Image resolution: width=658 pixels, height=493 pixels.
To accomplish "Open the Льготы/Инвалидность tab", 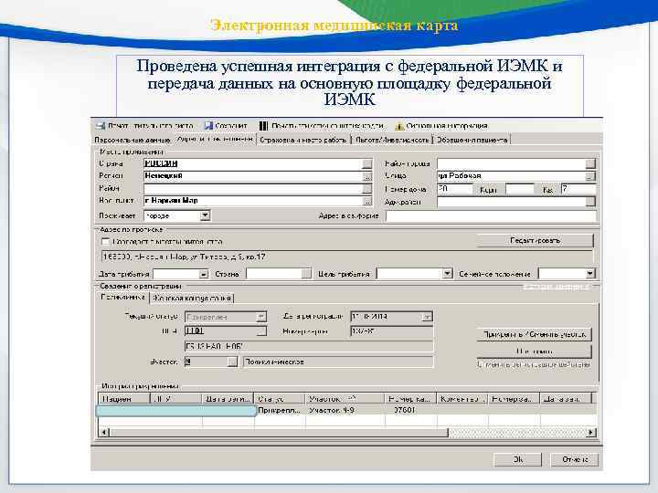I will (x=392, y=140).
